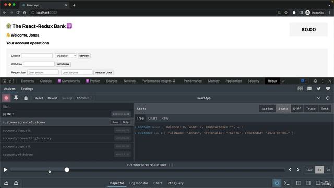Step to the previous action
This screenshot has height=188, width=334.
[290, 170]
